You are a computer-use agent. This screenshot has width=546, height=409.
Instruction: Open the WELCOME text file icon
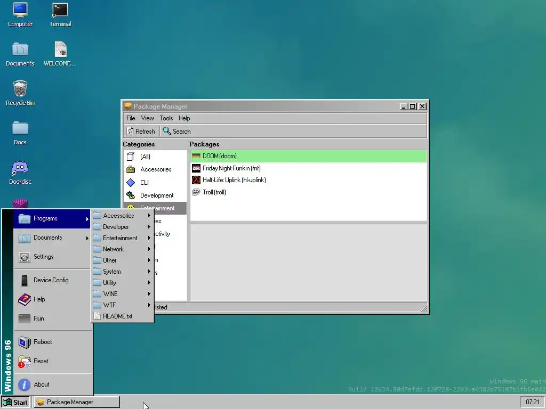click(x=60, y=54)
